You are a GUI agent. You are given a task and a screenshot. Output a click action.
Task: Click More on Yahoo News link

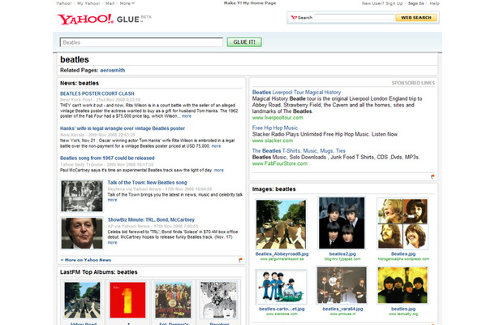[x=86, y=260]
